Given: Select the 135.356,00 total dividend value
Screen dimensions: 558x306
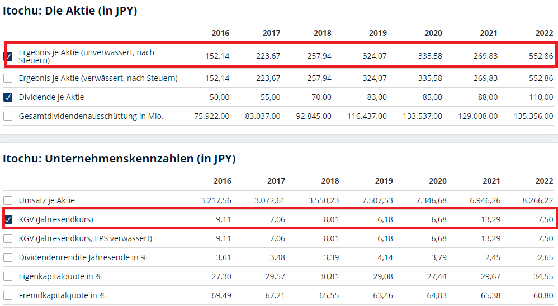Looking at the screenshot, I should pos(533,116).
